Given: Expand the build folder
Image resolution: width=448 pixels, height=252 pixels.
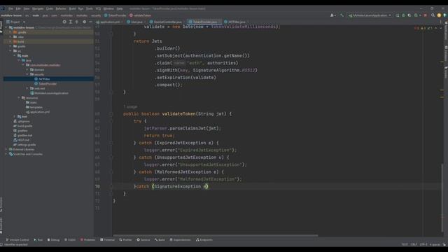Looking at the screenshot, I should tap(10, 42).
